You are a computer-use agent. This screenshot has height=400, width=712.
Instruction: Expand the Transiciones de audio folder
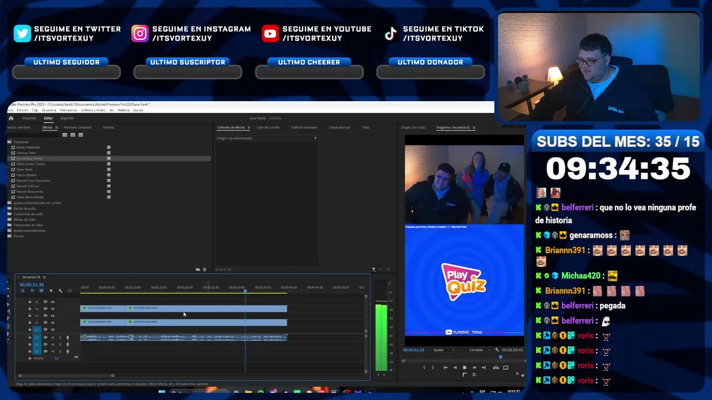coord(9,214)
